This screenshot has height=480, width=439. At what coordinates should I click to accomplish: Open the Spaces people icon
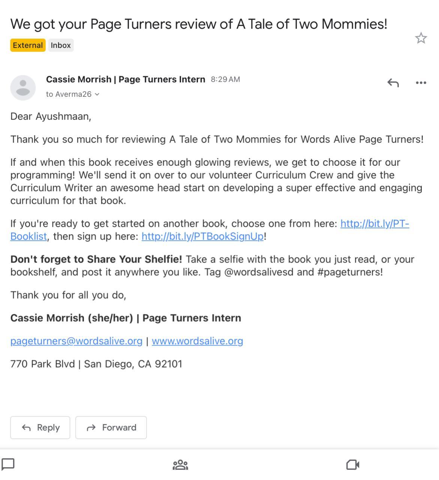click(180, 465)
